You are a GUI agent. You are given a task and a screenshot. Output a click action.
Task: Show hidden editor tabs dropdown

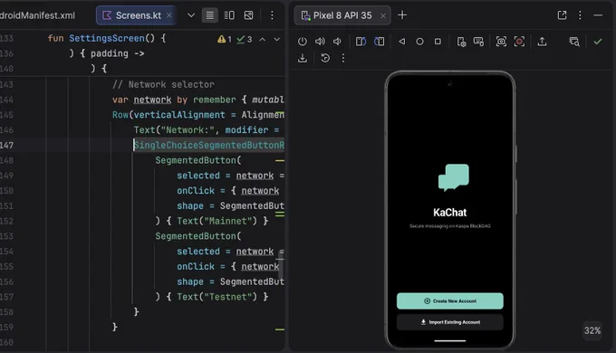191,15
